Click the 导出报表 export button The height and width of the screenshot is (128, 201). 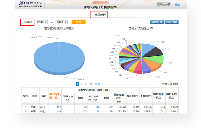(x=157, y=22)
